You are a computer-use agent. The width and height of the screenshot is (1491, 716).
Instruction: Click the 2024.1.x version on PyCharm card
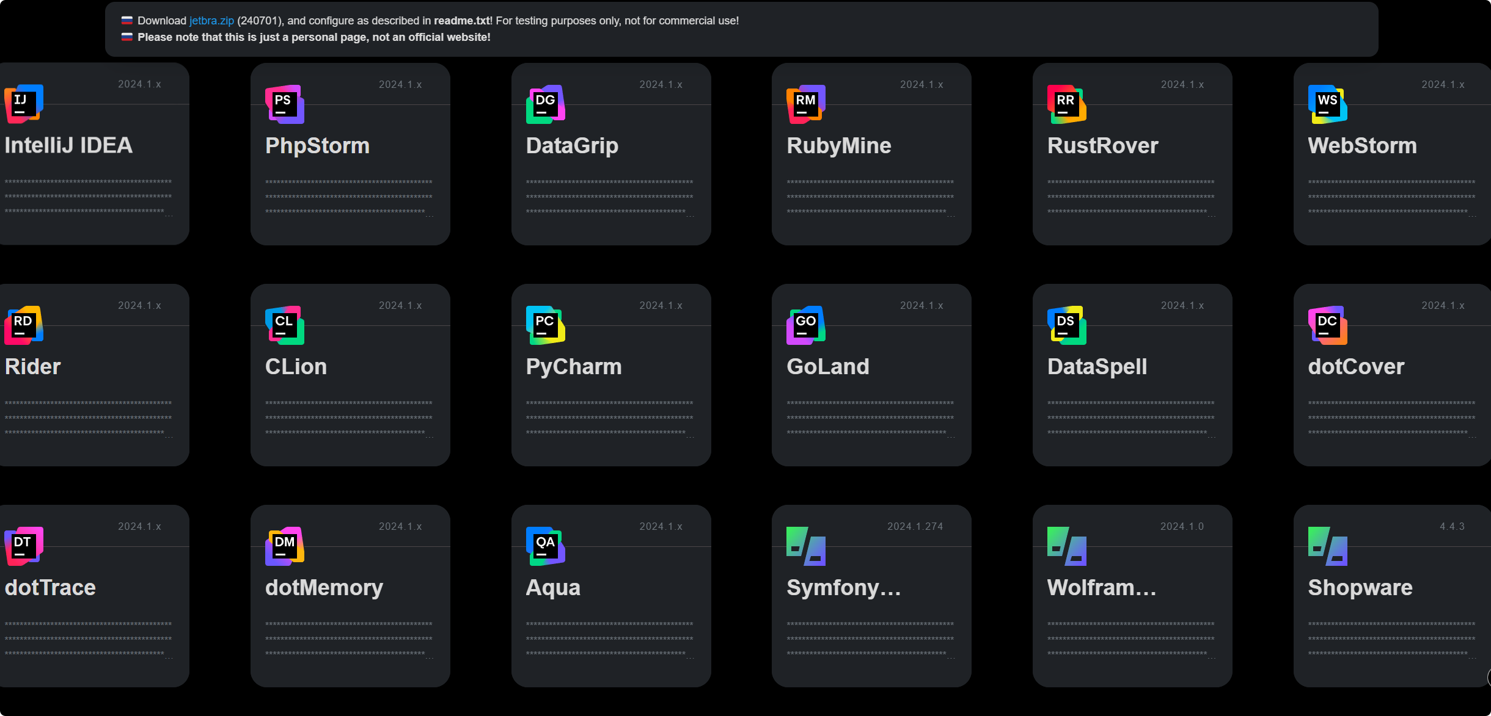coord(661,306)
